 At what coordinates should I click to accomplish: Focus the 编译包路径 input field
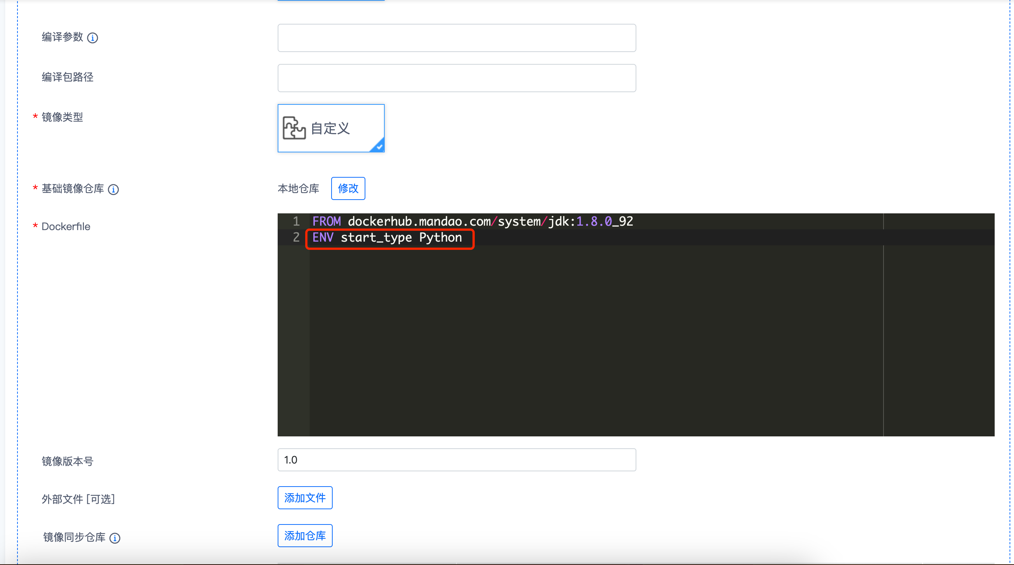point(456,78)
